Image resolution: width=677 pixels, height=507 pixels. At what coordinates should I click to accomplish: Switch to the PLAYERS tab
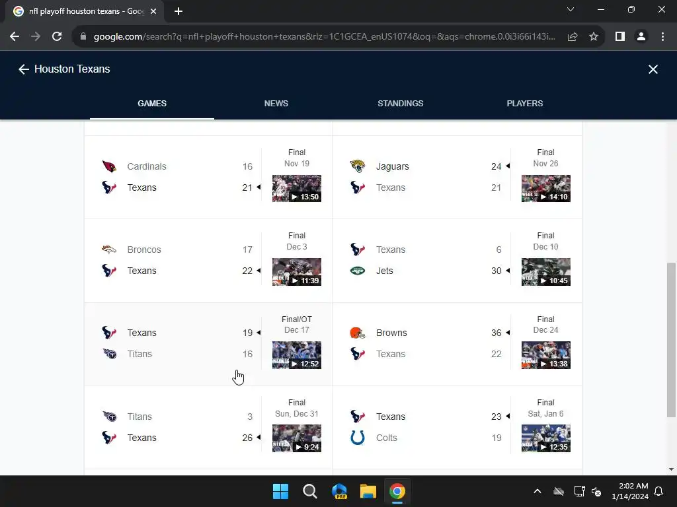click(524, 104)
